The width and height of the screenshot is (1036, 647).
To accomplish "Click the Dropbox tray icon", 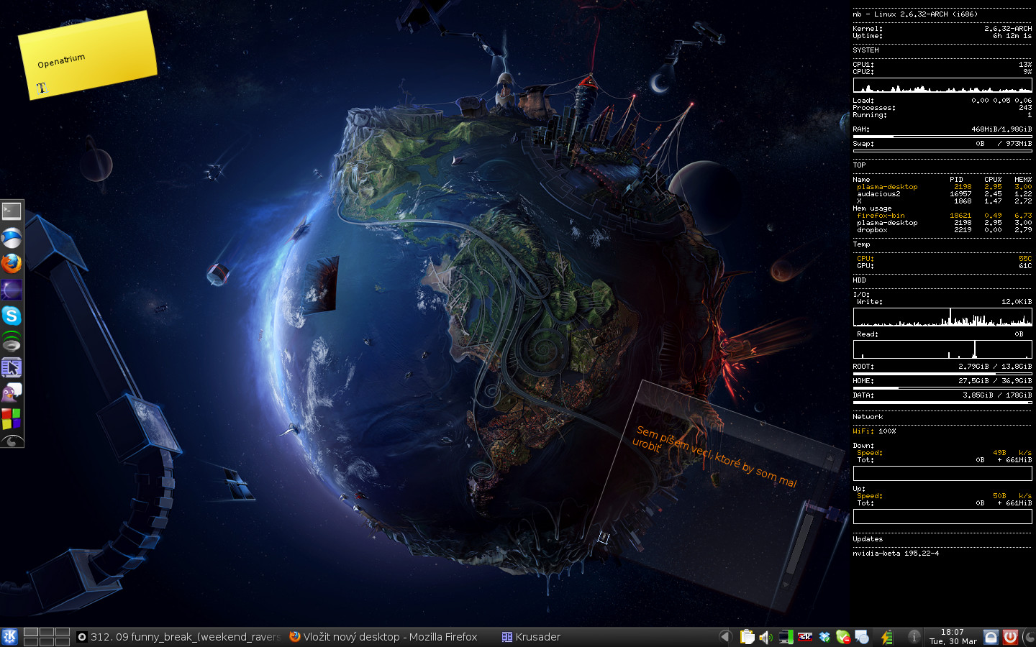I will click(824, 637).
